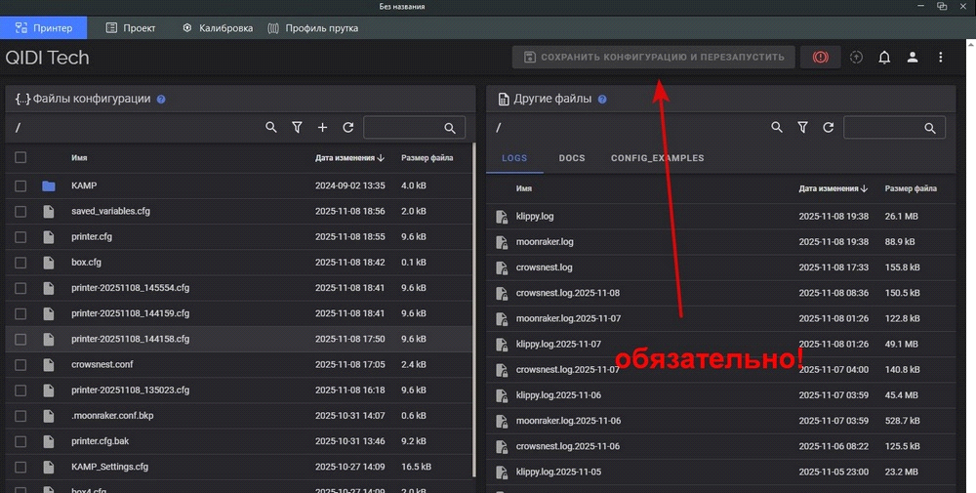Toggle the select-all checkbox in the config files header
Viewport: 976px width, 493px height.
pos(20,157)
